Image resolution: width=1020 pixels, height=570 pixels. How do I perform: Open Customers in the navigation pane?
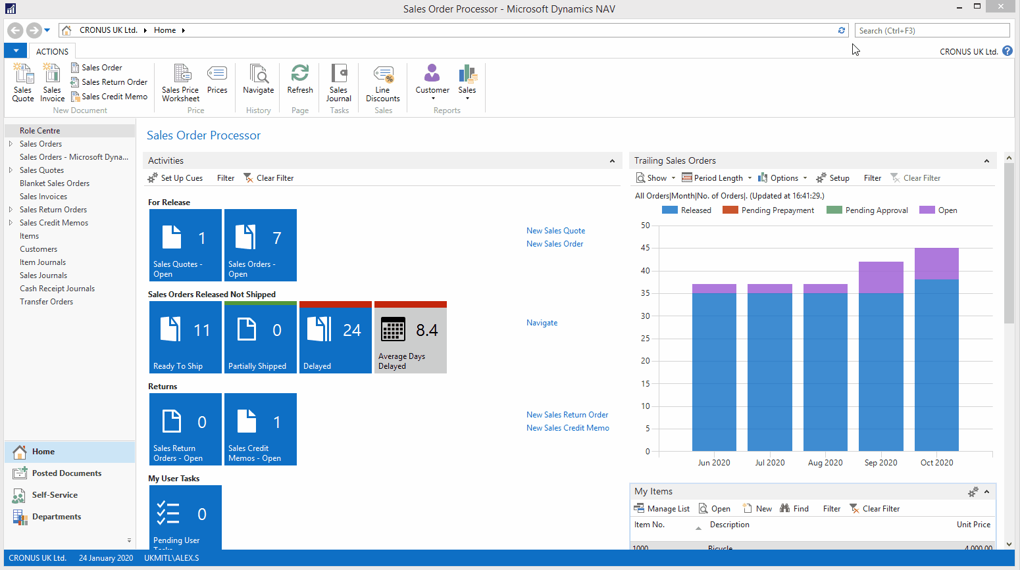pyautogui.click(x=38, y=249)
